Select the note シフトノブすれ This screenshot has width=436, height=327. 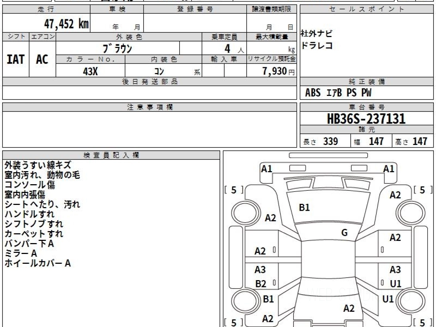pos(34,224)
